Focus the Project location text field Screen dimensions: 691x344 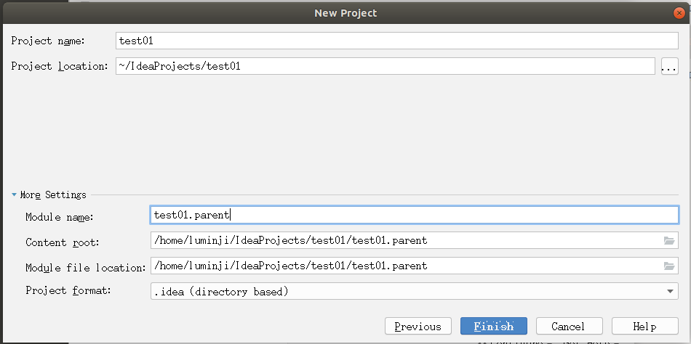[x=386, y=66]
